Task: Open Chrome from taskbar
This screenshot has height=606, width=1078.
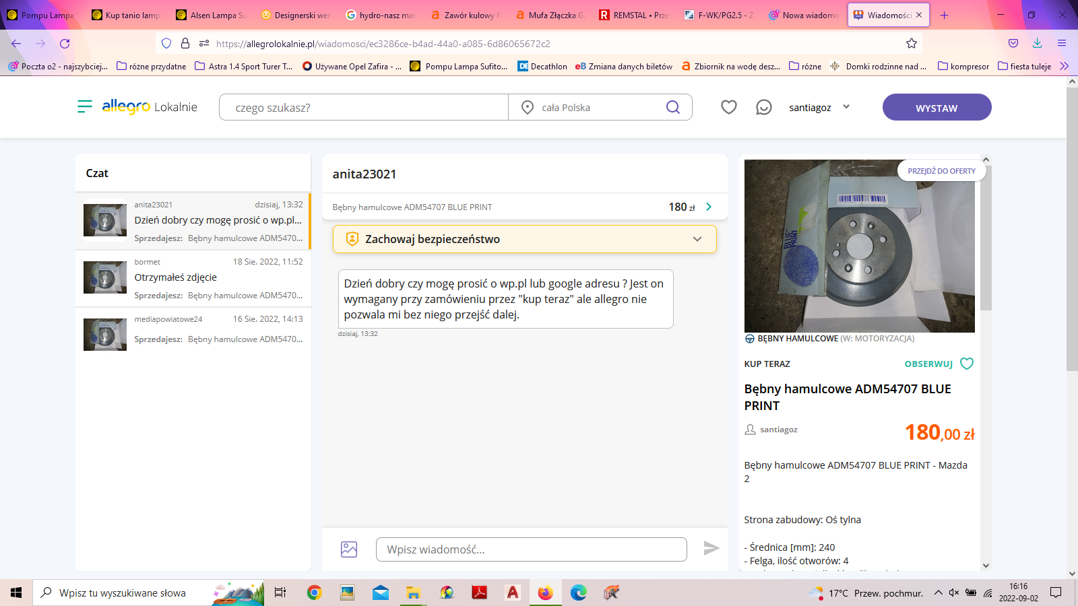Action: (314, 593)
